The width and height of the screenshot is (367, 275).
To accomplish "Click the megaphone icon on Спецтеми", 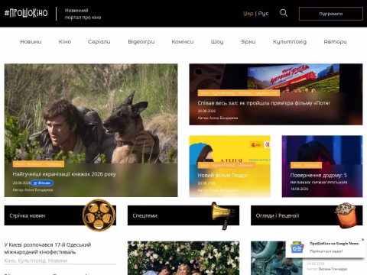I will [x=223, y=215].
